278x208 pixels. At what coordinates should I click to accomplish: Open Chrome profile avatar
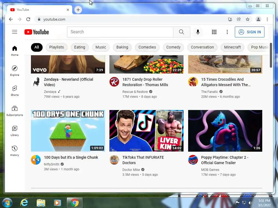[x=258, y=19]
